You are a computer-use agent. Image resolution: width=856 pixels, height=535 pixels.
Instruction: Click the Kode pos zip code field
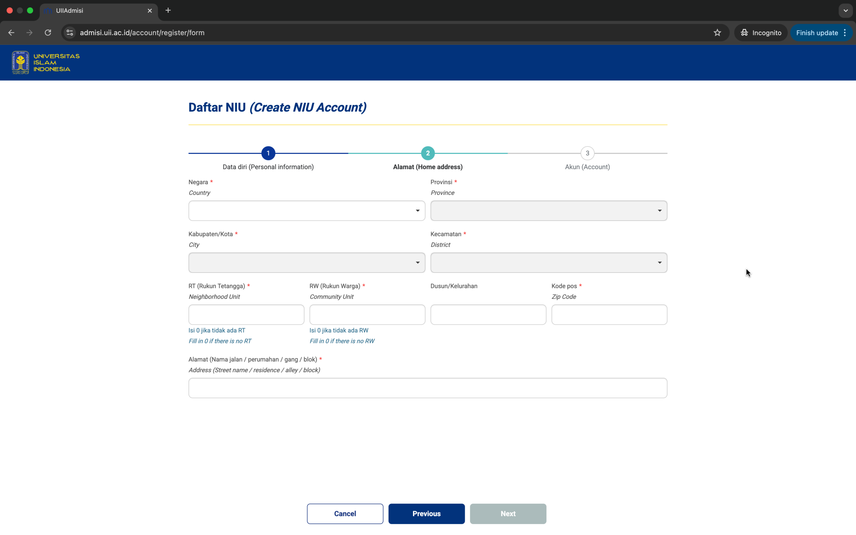click(x=609, y=315)
